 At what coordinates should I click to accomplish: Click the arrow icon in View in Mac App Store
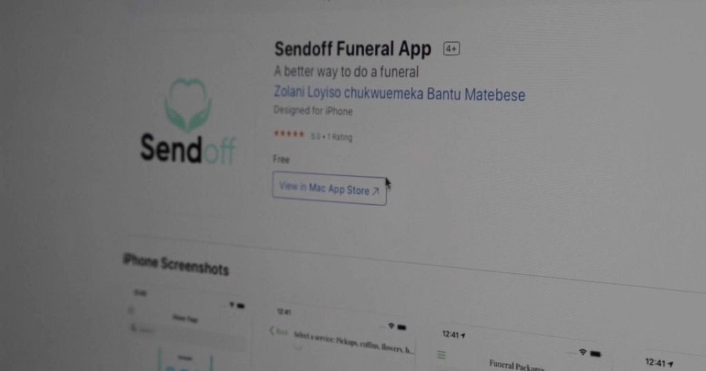coord(376,191)
